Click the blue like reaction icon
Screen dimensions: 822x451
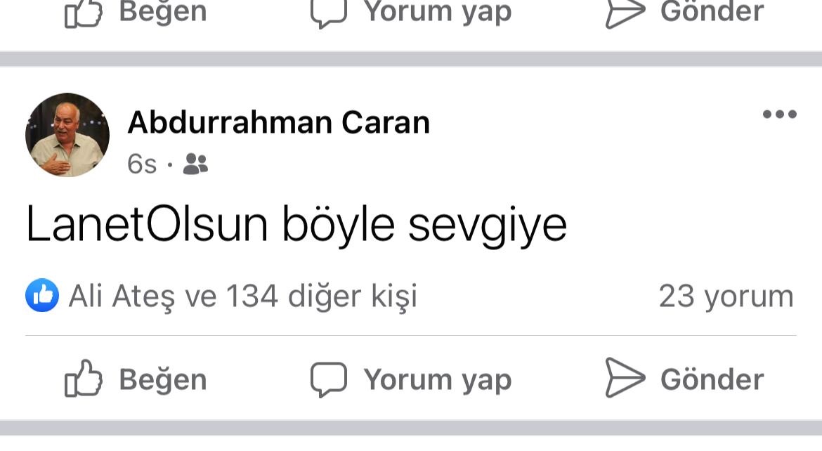click(42, 295)
